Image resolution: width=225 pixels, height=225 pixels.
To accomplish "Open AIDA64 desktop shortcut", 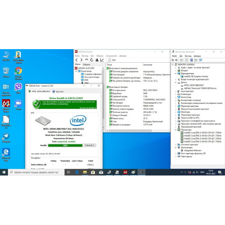I will click(x=6, y=106).
